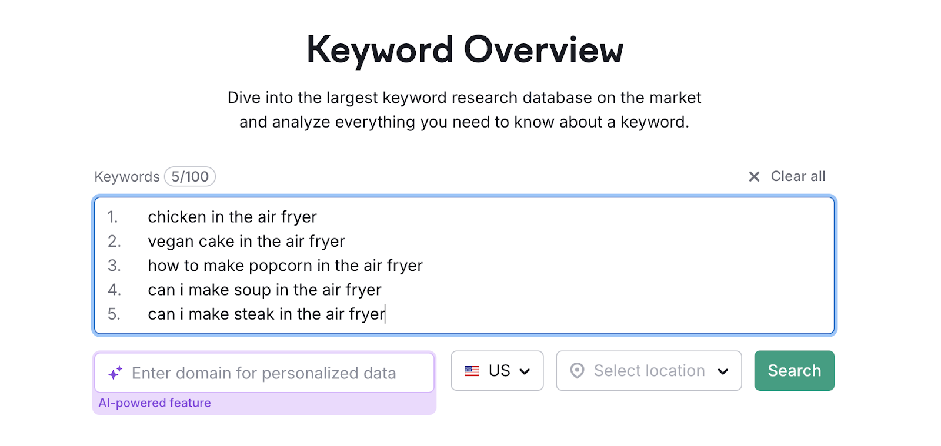Viewport: 941px width, 446px height.
Task: Click the Keywords 5/100 counter badge
Action: click(189, 176)
